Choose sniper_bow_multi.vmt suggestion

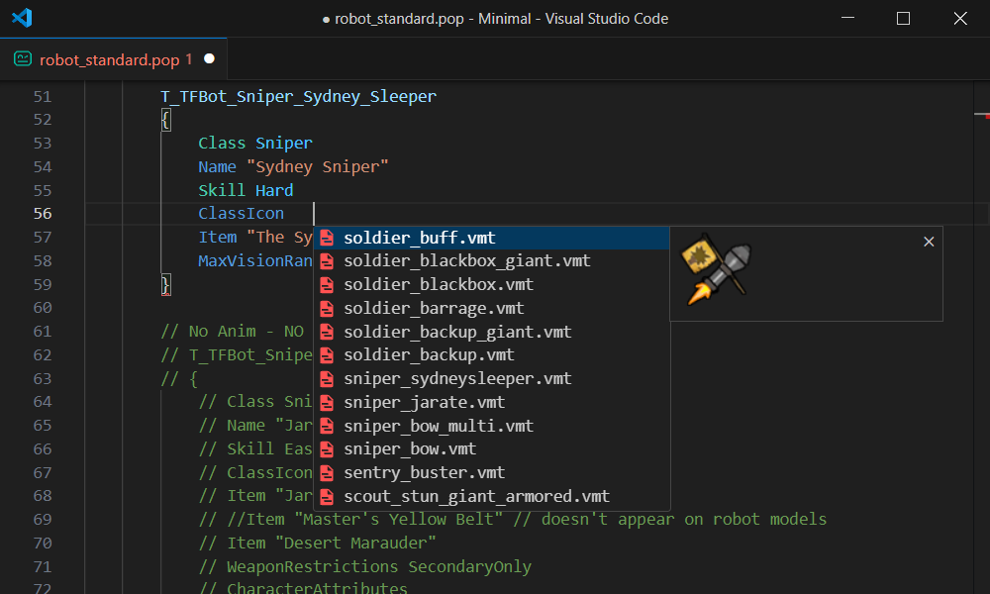coord(491,426)
